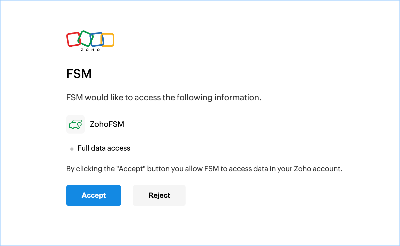Click the quoted "Accept" word in notice
Viewport: 400px width, 246px height.
tap(131, 169)
